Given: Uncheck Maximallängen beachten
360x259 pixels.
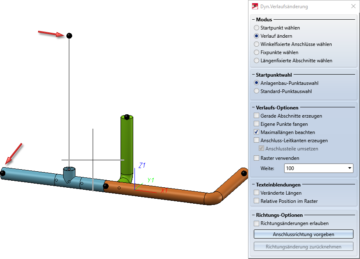Looking at the screenshot, I should pyautogui.click(x=256, y=132).
